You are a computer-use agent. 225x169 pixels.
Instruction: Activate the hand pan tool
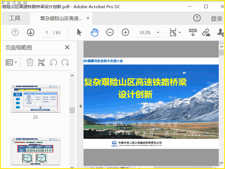click(x=94, y=32)
